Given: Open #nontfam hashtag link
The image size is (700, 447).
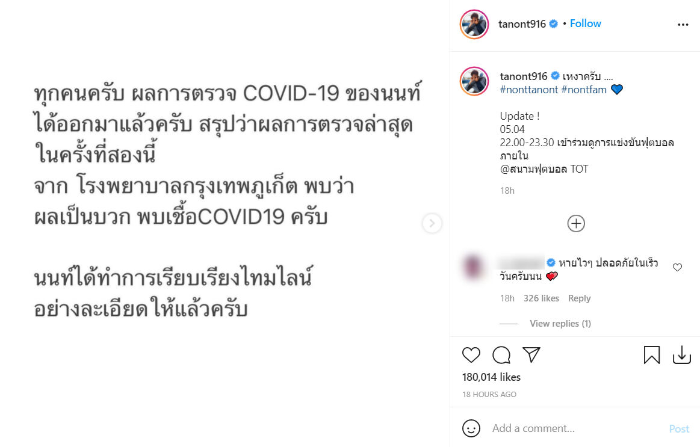Looking at the screenshot, I should [x=584, y=90].
